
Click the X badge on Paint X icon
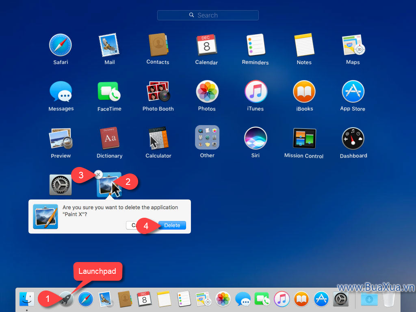[x=98, y=175]
